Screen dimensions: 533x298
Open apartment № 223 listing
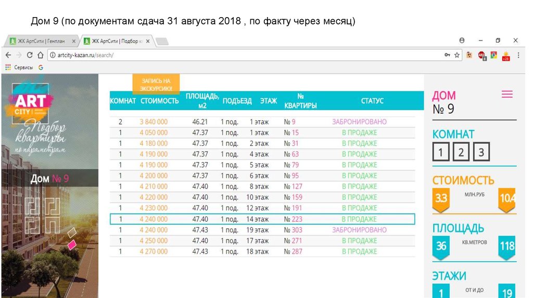[293, 219]
